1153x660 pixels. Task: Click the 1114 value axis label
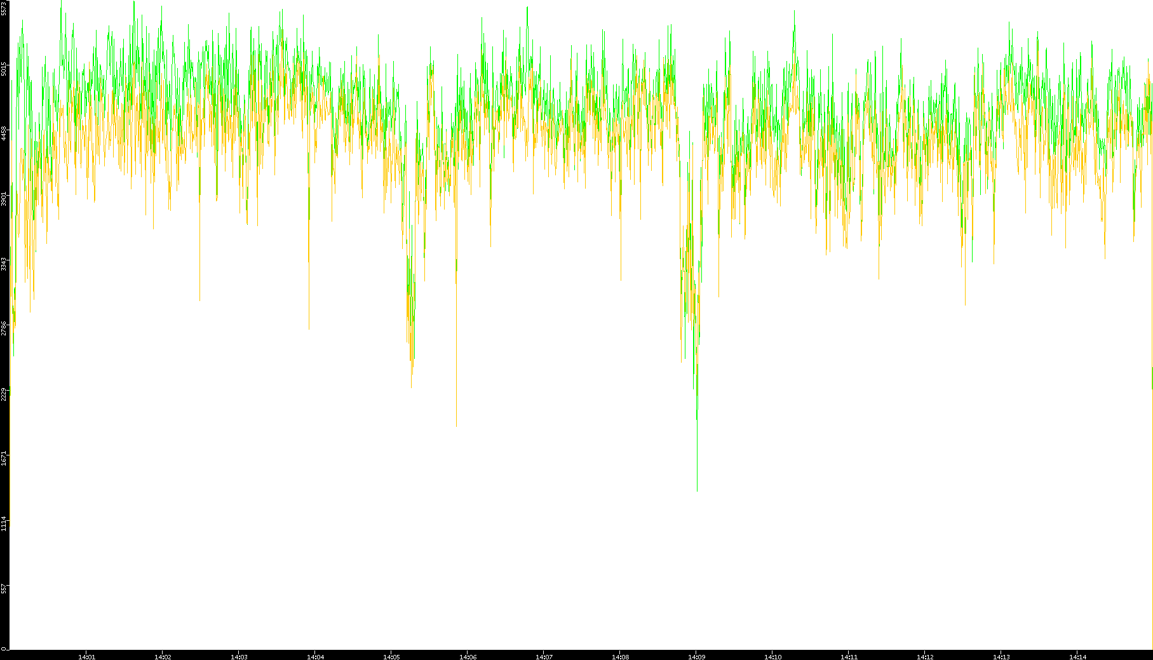(x=4, y=523)
